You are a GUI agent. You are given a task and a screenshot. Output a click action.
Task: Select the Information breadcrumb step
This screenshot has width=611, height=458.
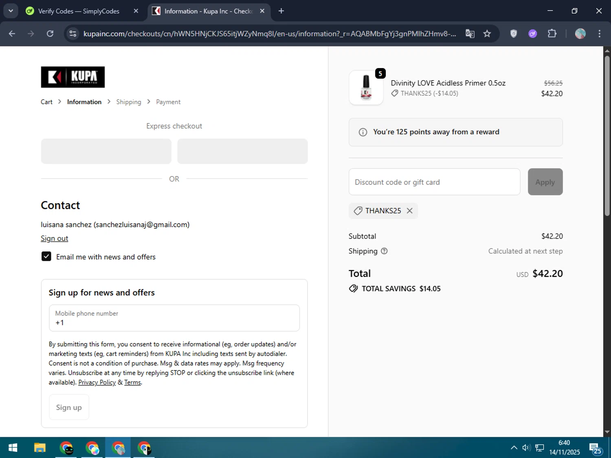tap(84, 102)
